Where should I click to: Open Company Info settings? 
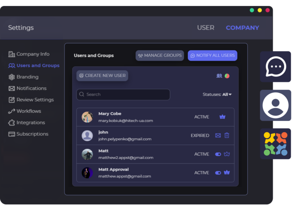[x=29, y=54]
